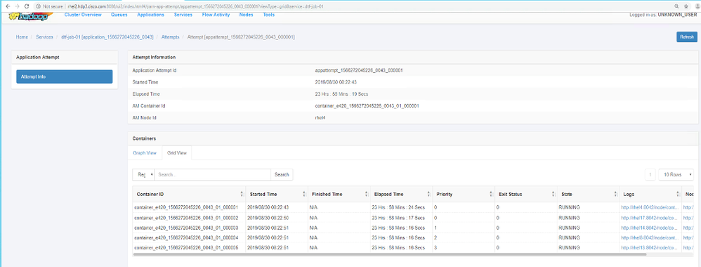Select the Grid View tab

pyautogui.click(x=176, y=153)
